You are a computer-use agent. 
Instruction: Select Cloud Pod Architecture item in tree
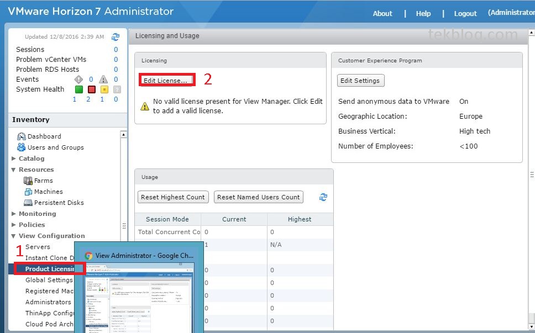(x=50, y=324)
